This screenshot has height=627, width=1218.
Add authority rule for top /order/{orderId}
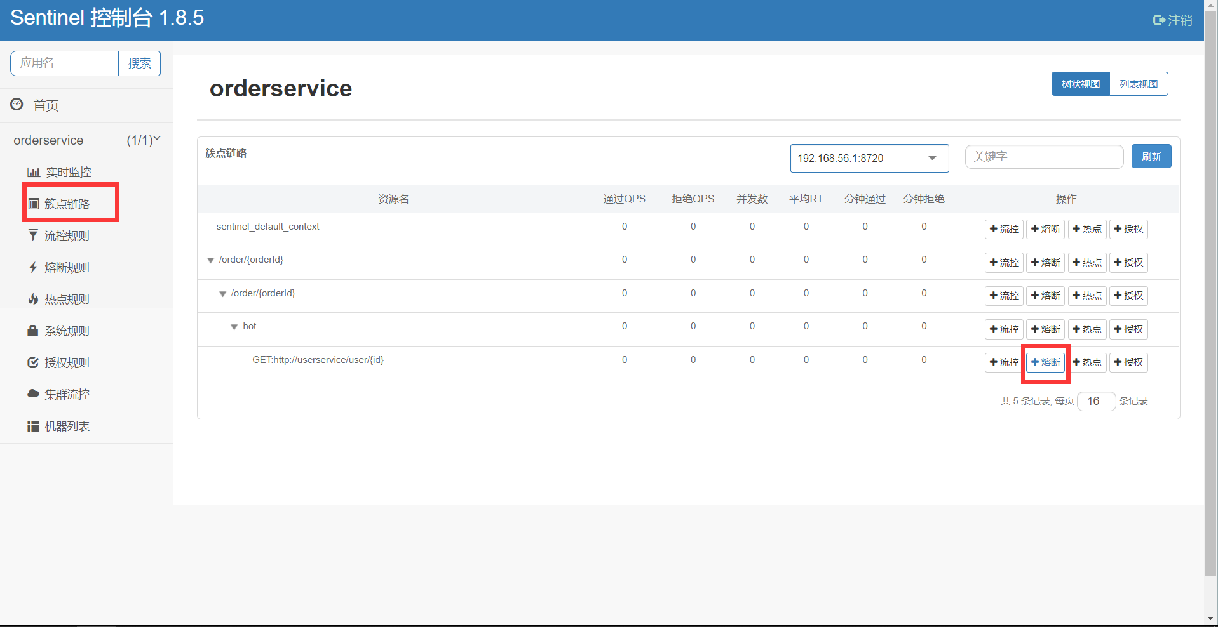click(x=1128, y=263)
